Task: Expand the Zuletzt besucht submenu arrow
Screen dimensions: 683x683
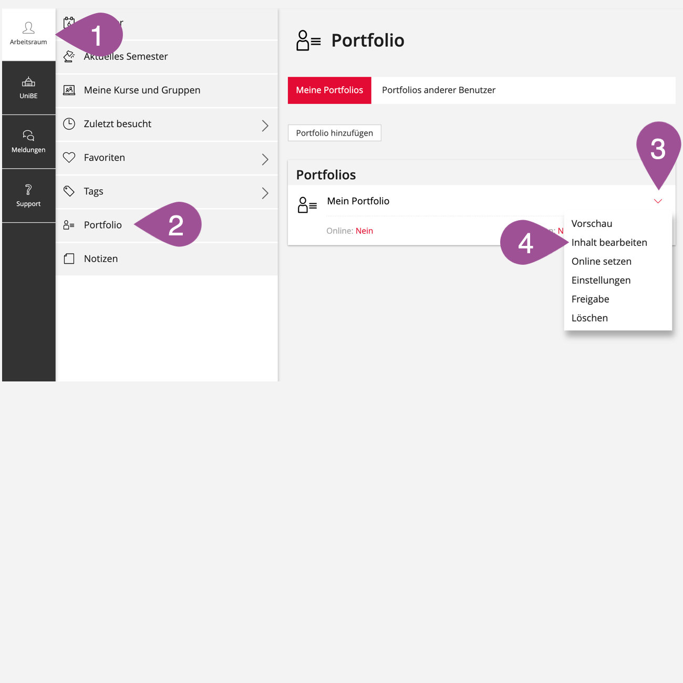Action: pos(265,126)
